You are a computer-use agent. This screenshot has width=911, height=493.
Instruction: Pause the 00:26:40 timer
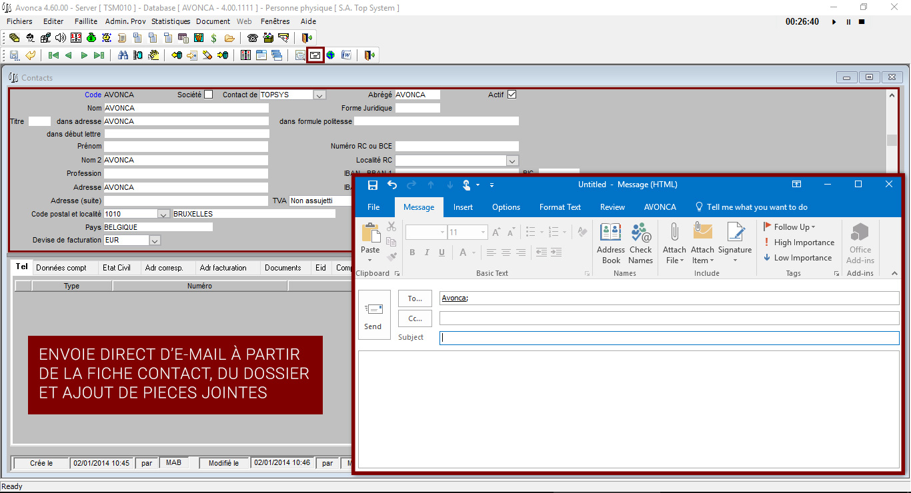coord(848,22)
